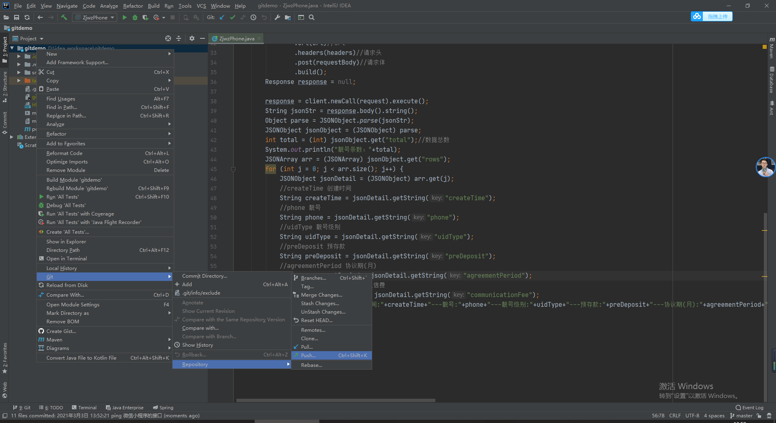
Task: Click the UTF-8 encoding in status bar
Action: pos(692,416)
